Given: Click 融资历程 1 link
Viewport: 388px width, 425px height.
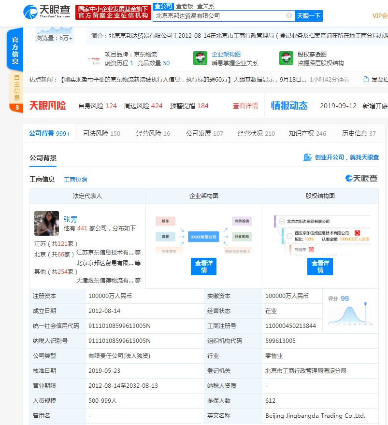Looking at the screenshot, I should click(x=119, y=63).
